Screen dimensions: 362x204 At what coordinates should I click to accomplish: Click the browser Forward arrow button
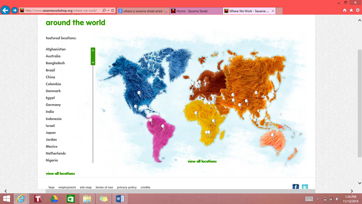coord(15,10)
